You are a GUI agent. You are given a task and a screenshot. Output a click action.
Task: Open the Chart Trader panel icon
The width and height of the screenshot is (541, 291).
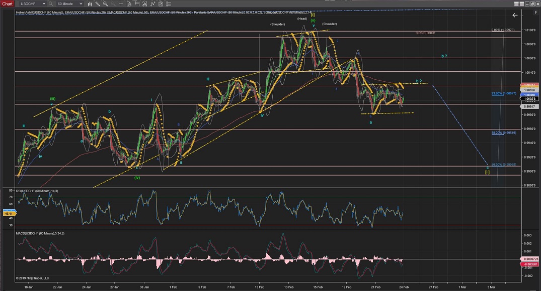[137, 4]
